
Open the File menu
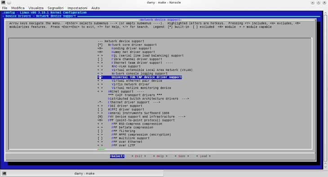(x=4, y=8)
